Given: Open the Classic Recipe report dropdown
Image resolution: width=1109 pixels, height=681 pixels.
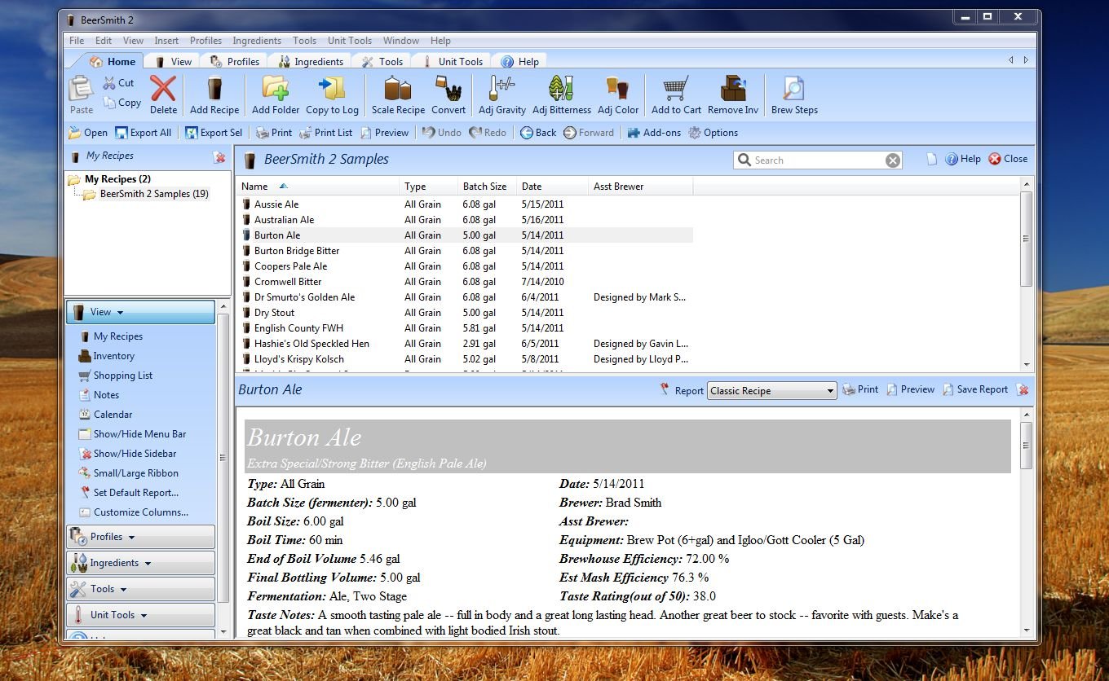Looking at the screenshot, I should pos(771,391).
